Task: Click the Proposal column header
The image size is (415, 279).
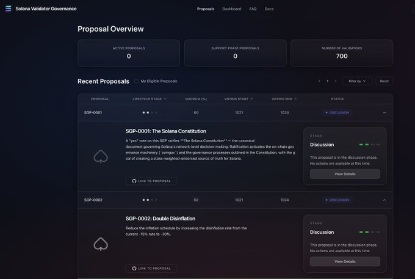Action: (99, 99)
